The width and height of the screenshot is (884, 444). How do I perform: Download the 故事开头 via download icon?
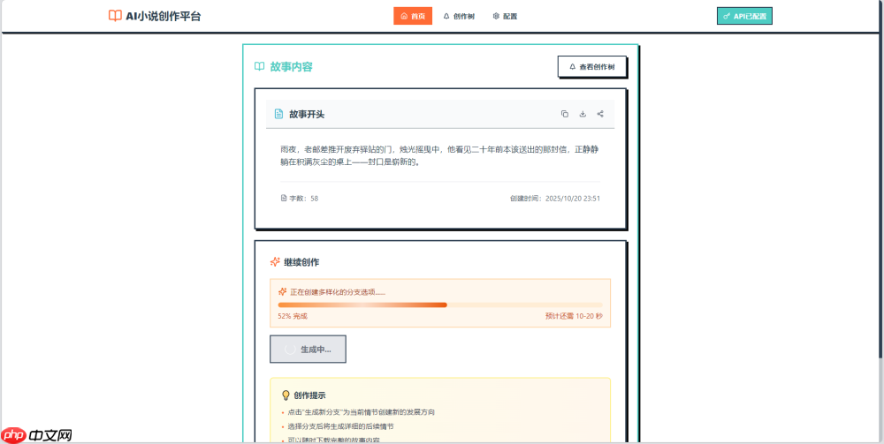pos(583,114)
